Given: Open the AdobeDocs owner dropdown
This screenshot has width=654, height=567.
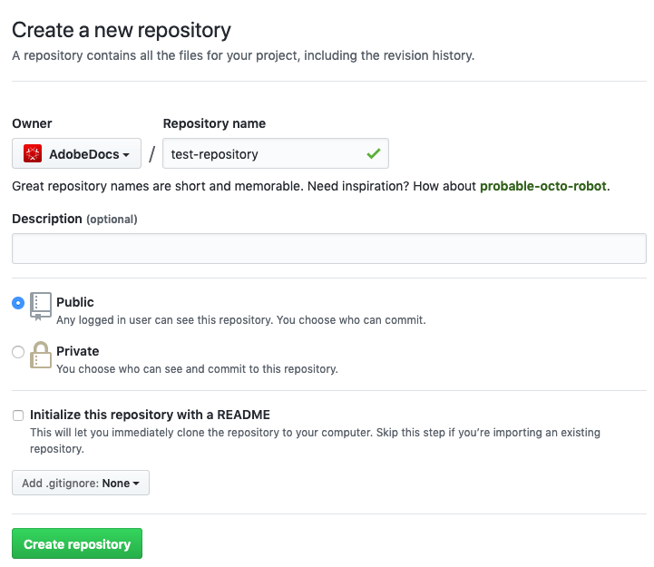Looking at the screenshot, I should 77,154.
